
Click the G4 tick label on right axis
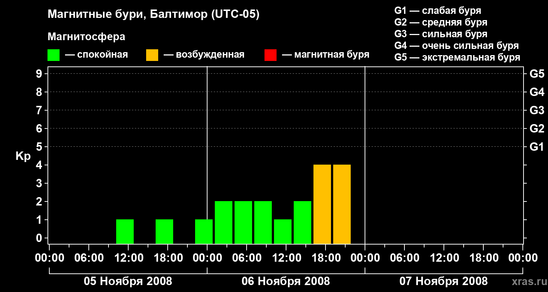tap(537, 92)
